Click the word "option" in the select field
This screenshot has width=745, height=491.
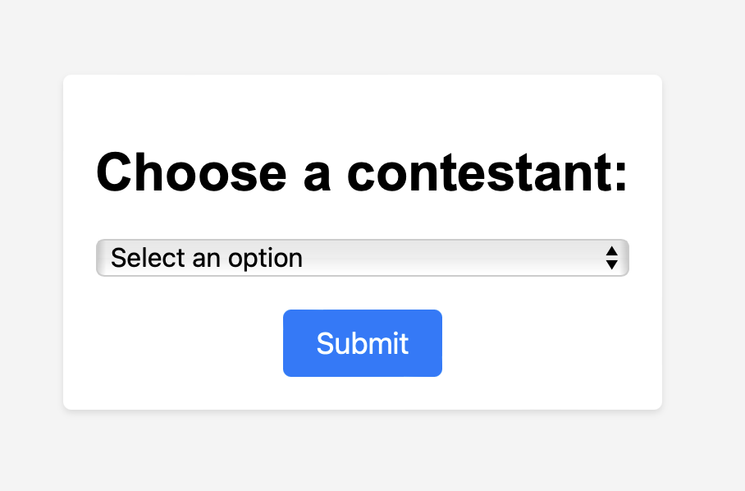[265, 259]
